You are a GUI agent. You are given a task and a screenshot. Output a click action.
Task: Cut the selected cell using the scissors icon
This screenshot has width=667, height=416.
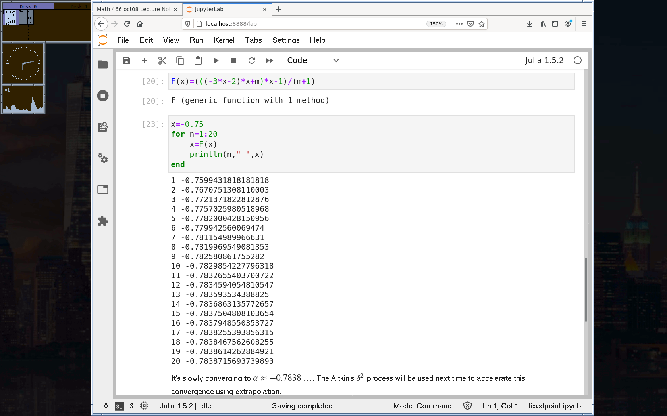tap(162, 61)
